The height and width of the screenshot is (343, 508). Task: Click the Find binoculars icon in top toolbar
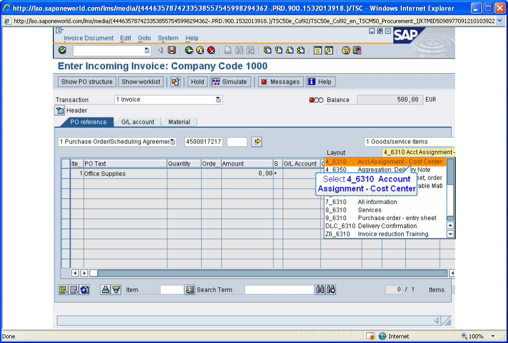pyautogui.click(x=239, y=50)
